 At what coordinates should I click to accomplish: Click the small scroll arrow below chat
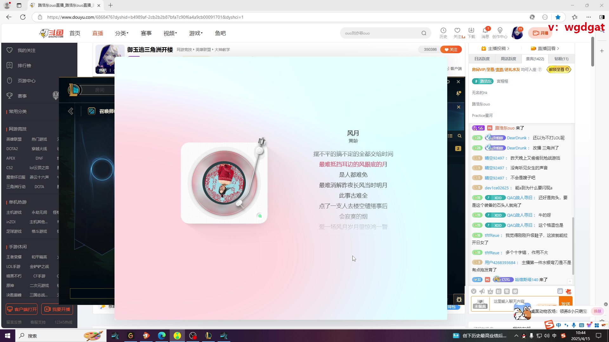570,281
